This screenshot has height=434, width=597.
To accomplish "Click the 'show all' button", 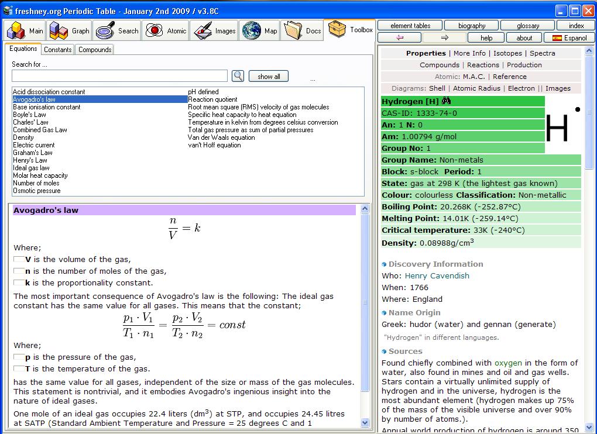I will coord(269,76).
